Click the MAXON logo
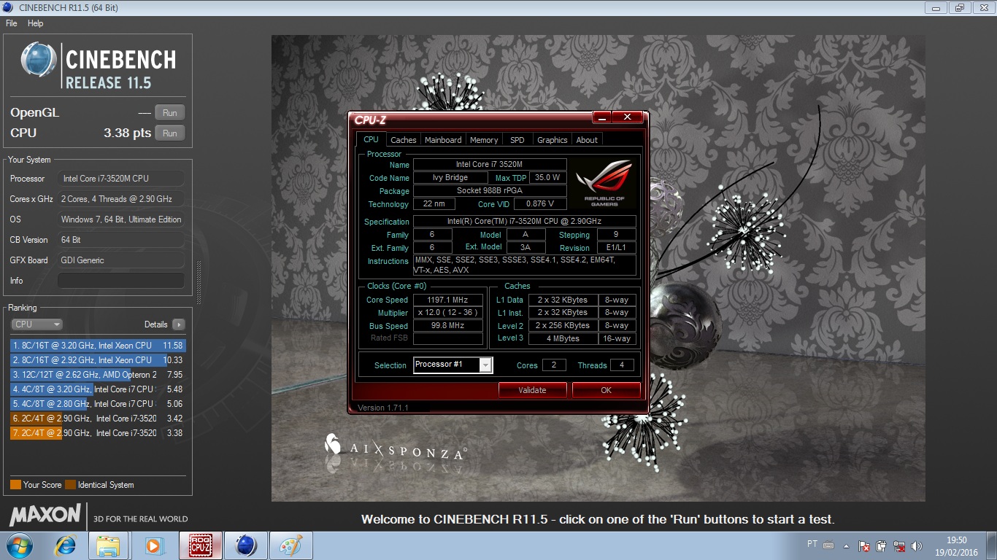997x560 pixels. point(45,515)
